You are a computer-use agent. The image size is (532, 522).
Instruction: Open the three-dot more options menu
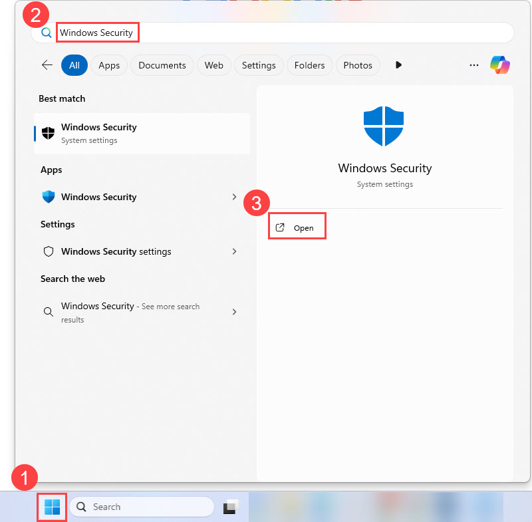474,65
